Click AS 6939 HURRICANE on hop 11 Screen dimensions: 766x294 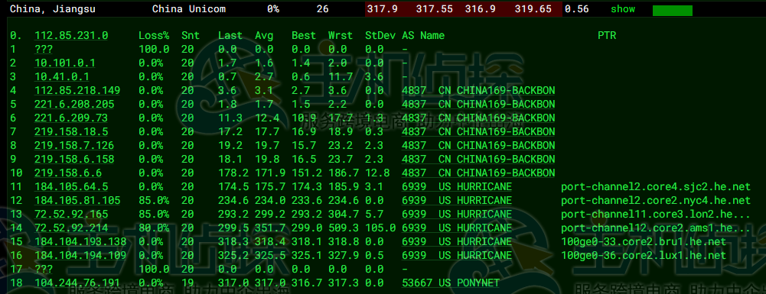pyautogui.click(x=457, y=187)
